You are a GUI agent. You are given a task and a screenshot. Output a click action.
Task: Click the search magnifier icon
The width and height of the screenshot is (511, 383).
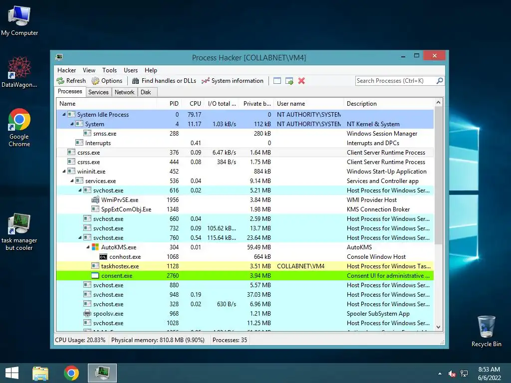point(440,80)
